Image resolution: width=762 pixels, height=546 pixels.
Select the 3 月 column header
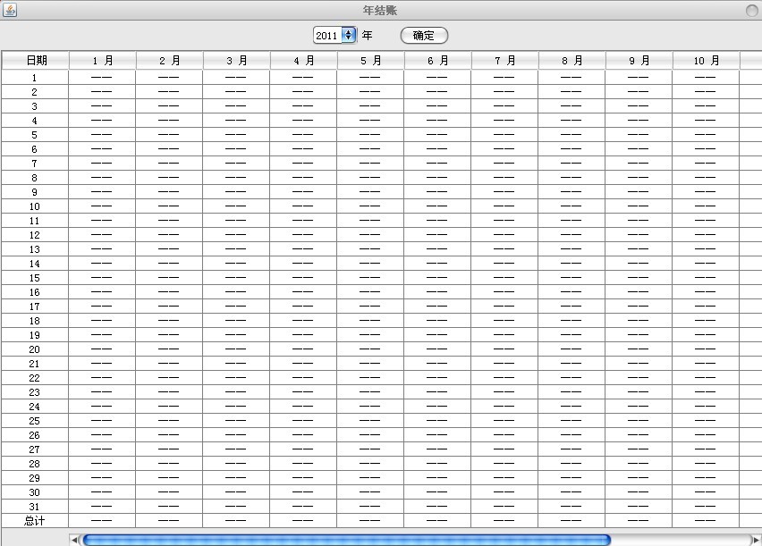[x=237, y=60]
